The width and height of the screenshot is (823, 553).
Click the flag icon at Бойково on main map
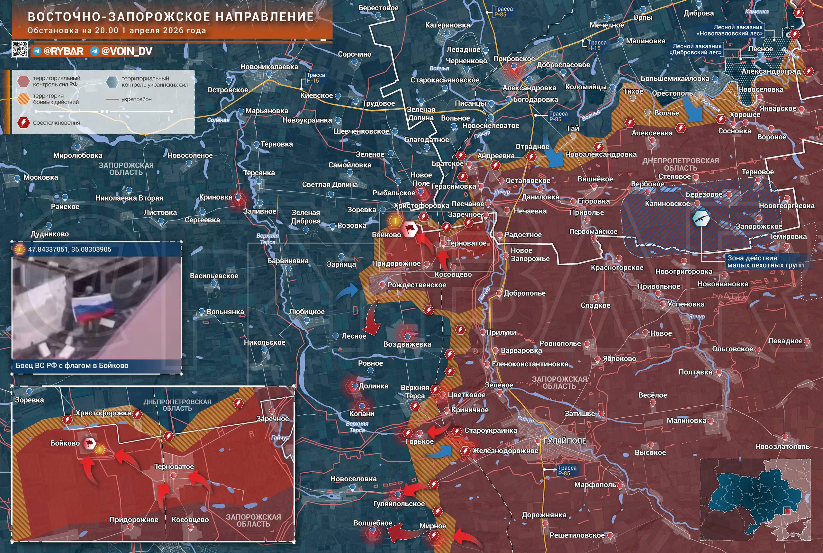(x=410, y=229)
